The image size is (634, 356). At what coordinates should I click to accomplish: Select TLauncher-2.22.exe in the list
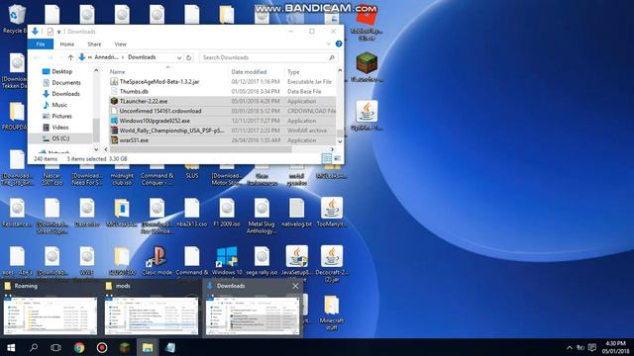pyautogui.click(x=222, y=101)
